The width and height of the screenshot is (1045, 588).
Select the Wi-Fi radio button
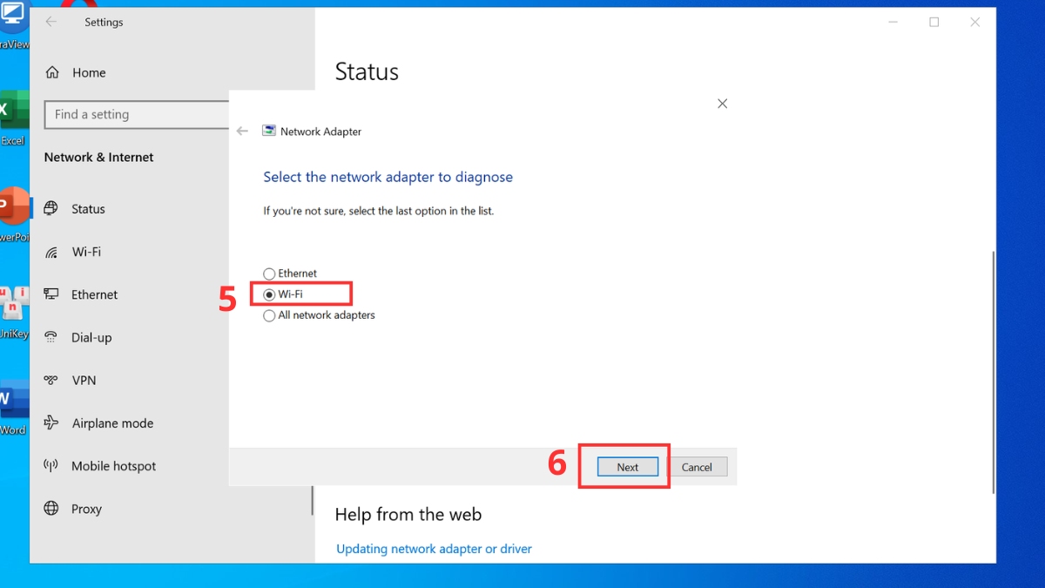click(269, 294)
